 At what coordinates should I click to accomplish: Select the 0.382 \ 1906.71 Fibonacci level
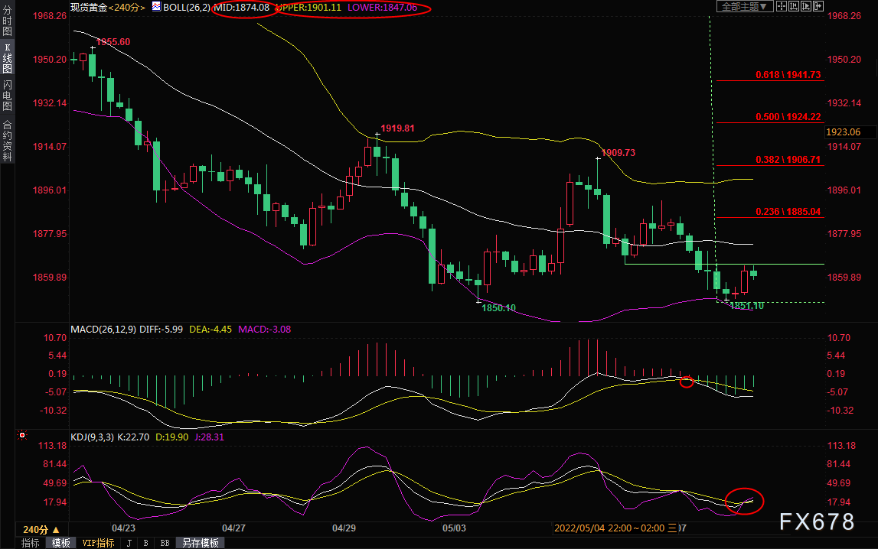point(788,159)
